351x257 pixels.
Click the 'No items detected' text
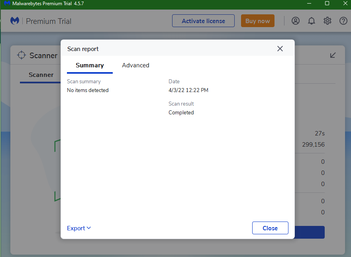pos(88,90)
